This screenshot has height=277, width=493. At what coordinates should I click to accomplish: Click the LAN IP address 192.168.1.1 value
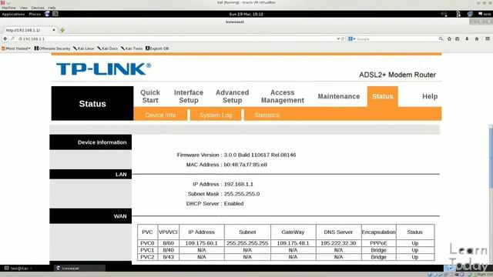(x=238, y=184)
